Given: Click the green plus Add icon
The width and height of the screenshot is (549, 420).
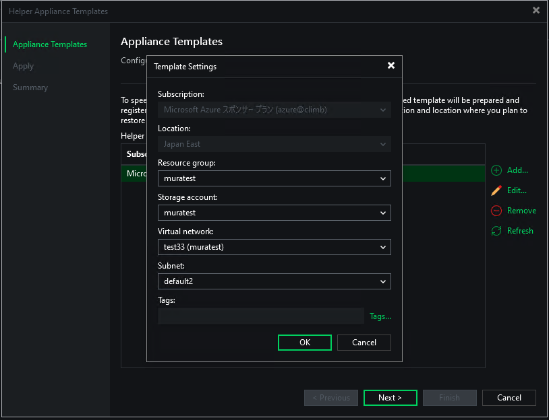Looking at the screenshot, I should pyautogui.click(x=496, y=170).
